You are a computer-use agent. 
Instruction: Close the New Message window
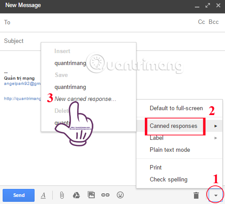point(218,5)
